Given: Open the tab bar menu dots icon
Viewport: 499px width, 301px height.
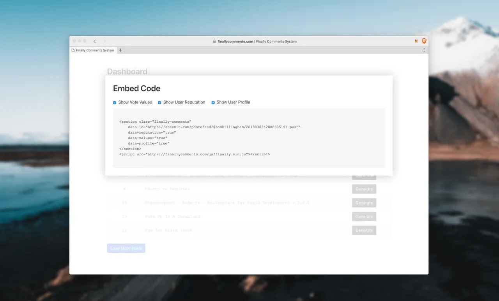Looking at the screenshot, I should click(424, 50).
